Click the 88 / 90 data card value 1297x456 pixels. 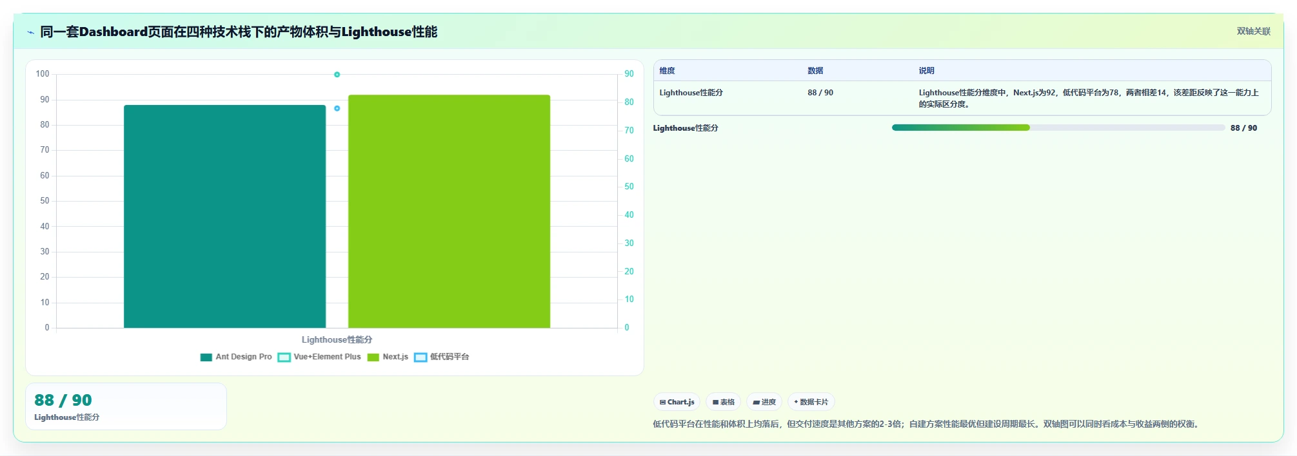pyautogui.click(x=63, y=400)
